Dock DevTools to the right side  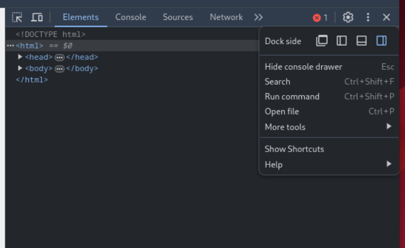point(381,41)
